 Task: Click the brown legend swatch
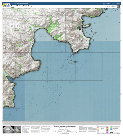(107, 130)
